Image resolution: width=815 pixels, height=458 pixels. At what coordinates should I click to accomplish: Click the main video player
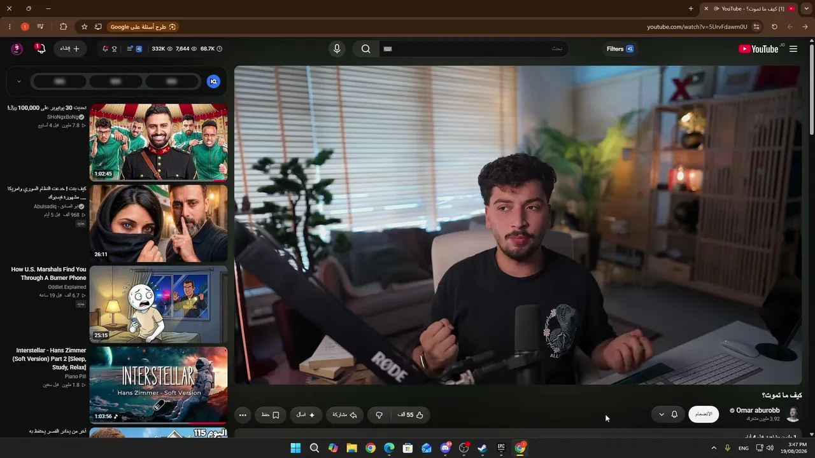[518, 225]
